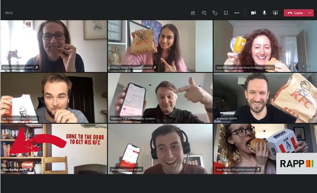Select Katy Nyman's video tile
The height and width of the screenshot is (193, 317).
[x=265, y=149]
